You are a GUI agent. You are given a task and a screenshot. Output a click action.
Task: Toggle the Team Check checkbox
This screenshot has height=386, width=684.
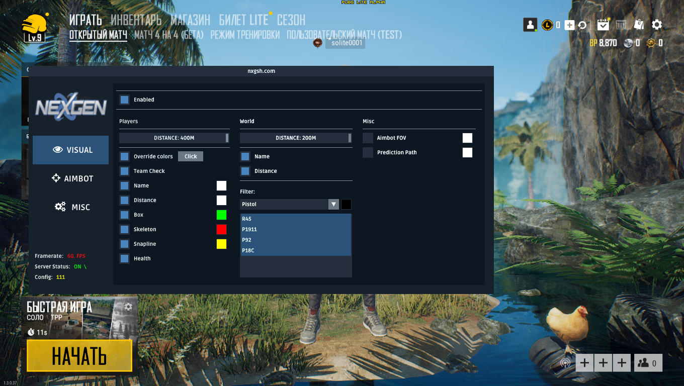[124, 171]
